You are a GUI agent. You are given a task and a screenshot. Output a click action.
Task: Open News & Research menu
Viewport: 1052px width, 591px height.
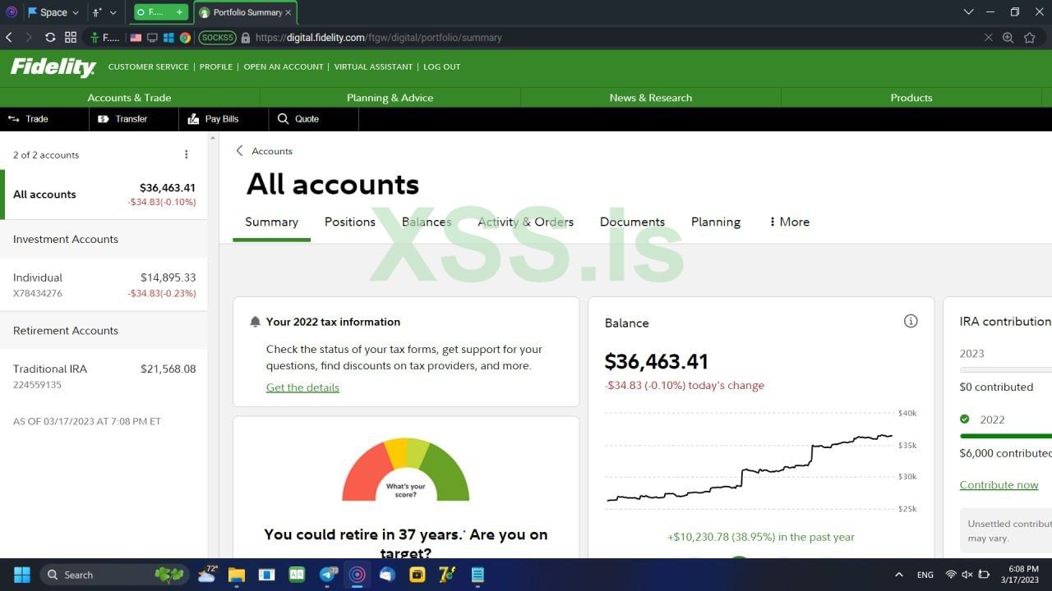(x=651, y=98)
